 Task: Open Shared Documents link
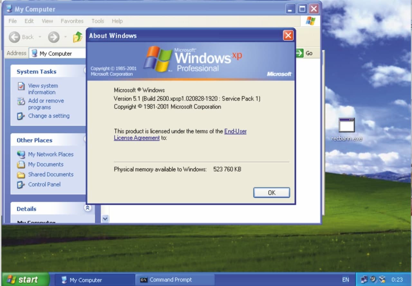(51, 174)
